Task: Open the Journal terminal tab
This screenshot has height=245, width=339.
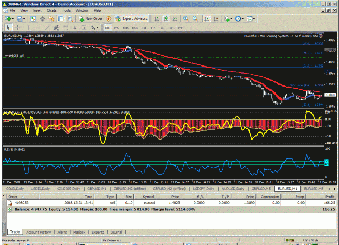Action: (x=116, y=232)
